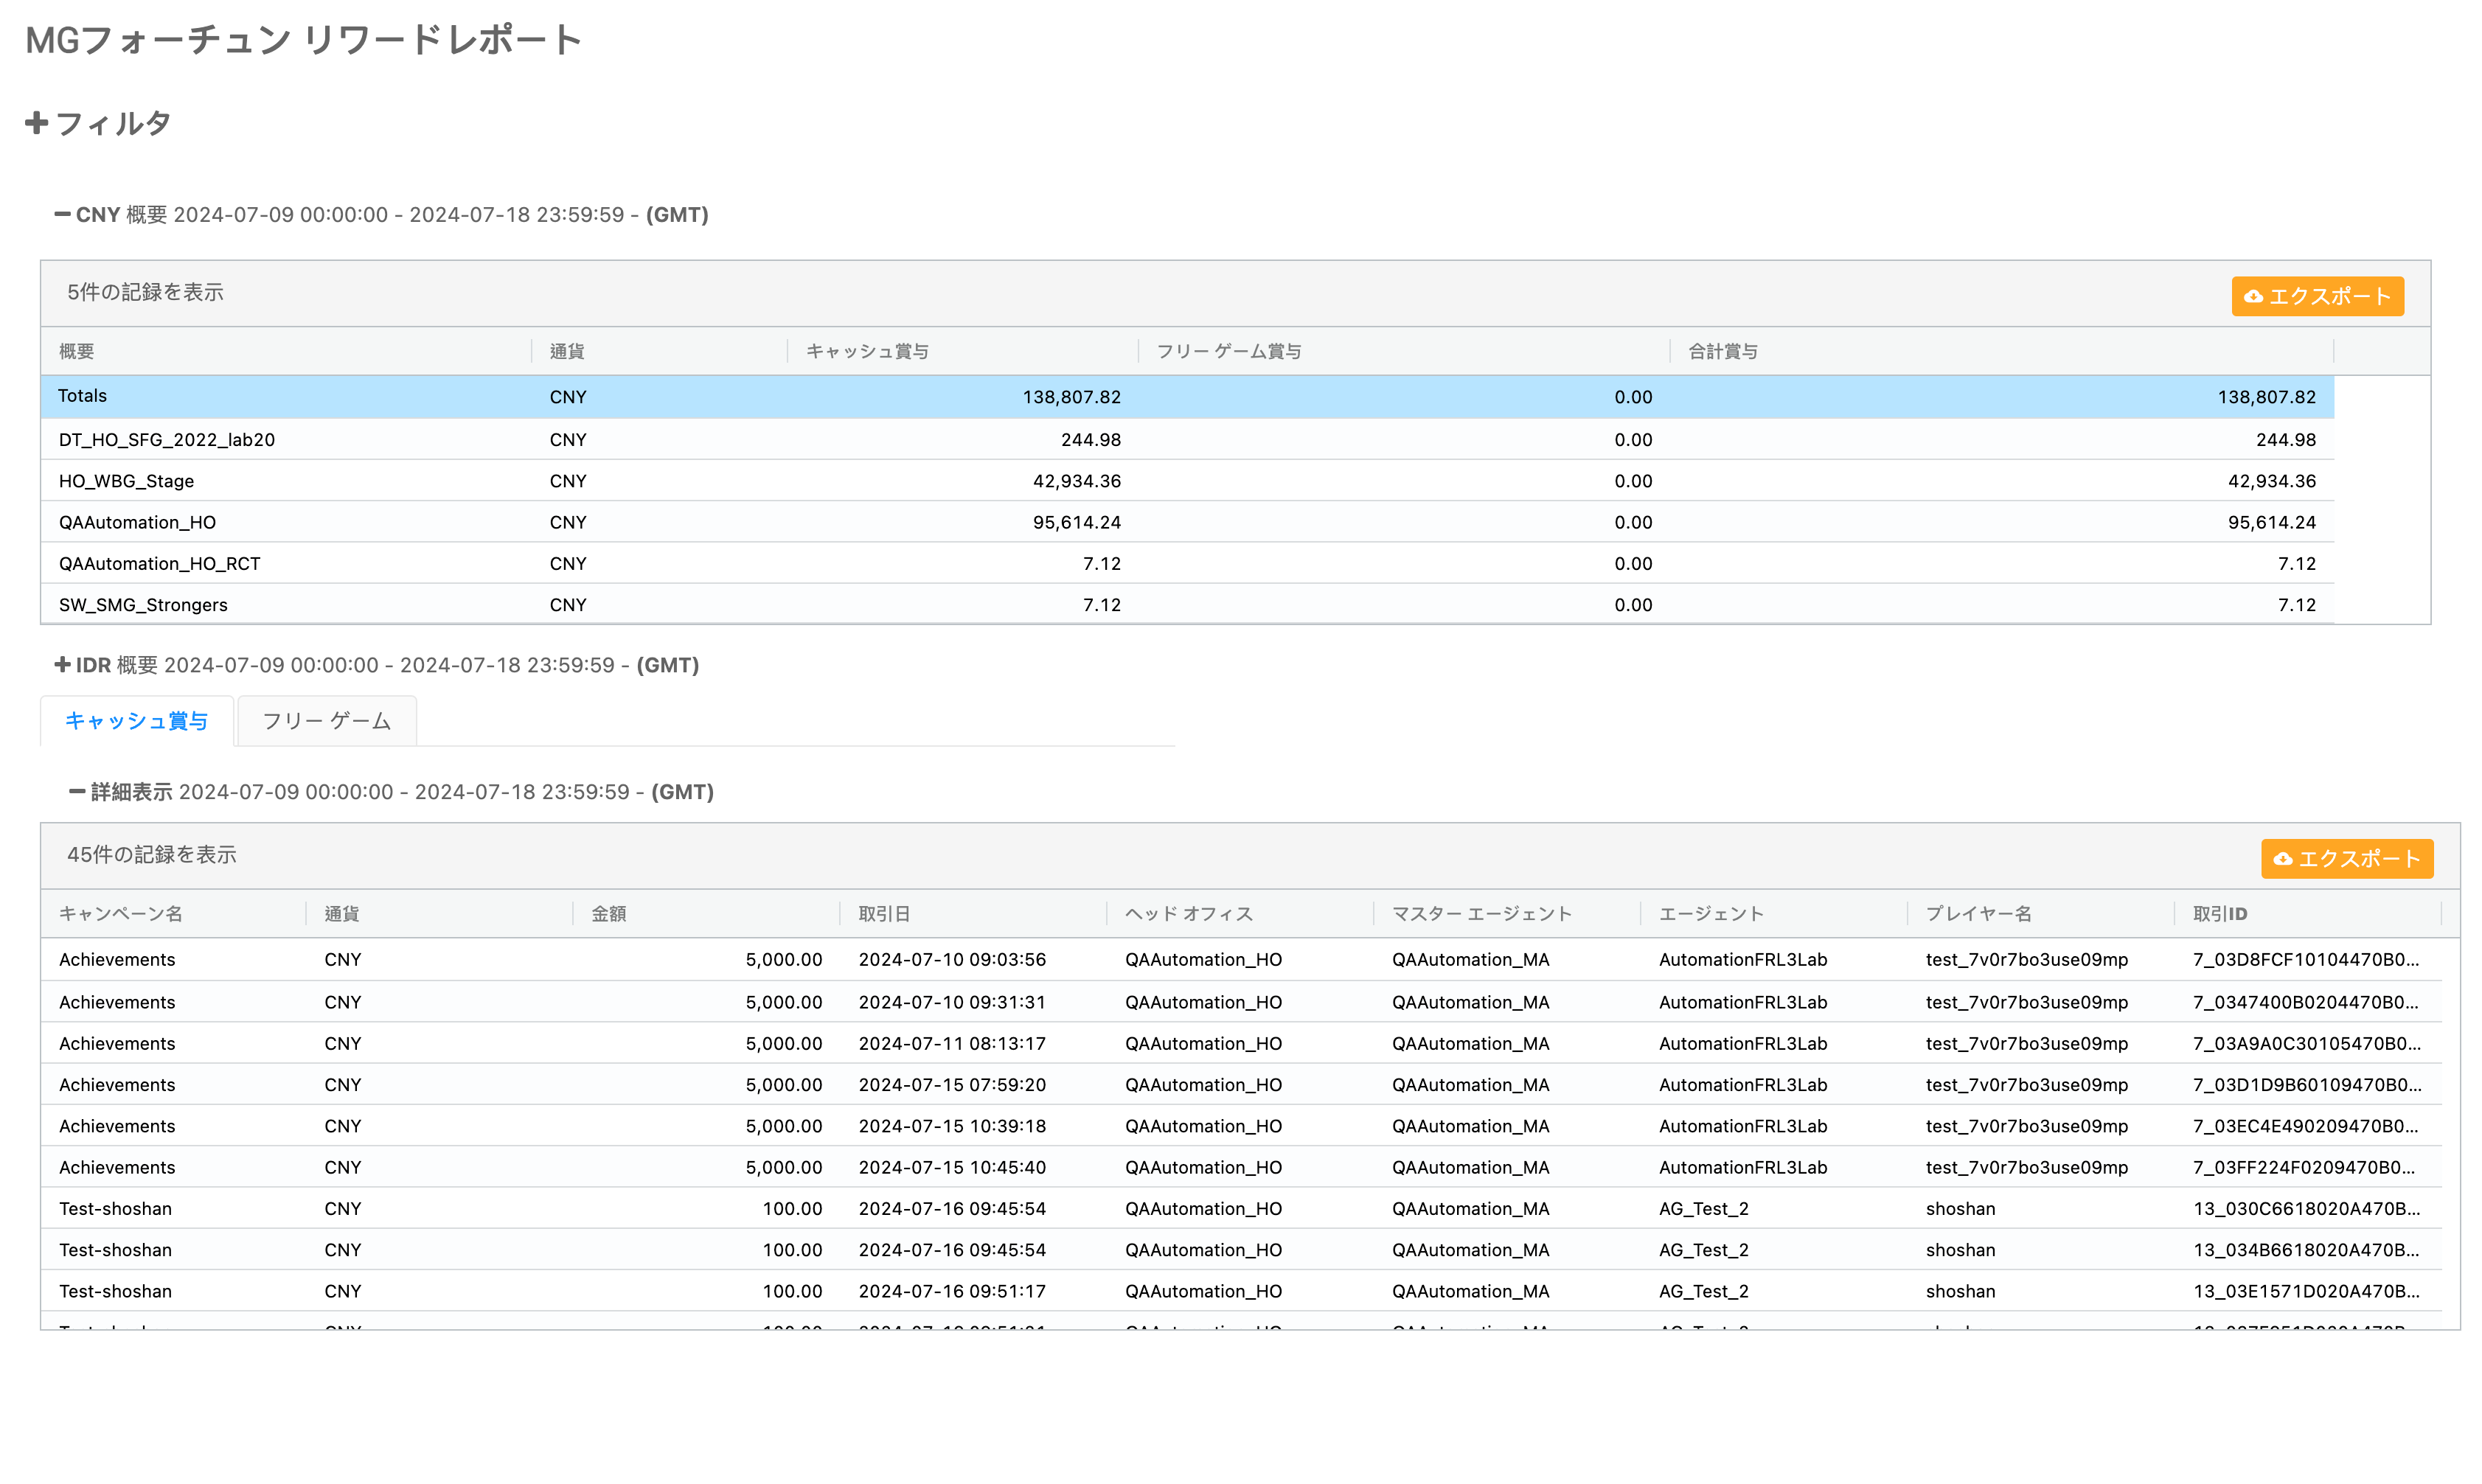The width and height of the screenshot is (2482, 1484).
Task: Export the 45-record details table
Action: pos(2346,859)
